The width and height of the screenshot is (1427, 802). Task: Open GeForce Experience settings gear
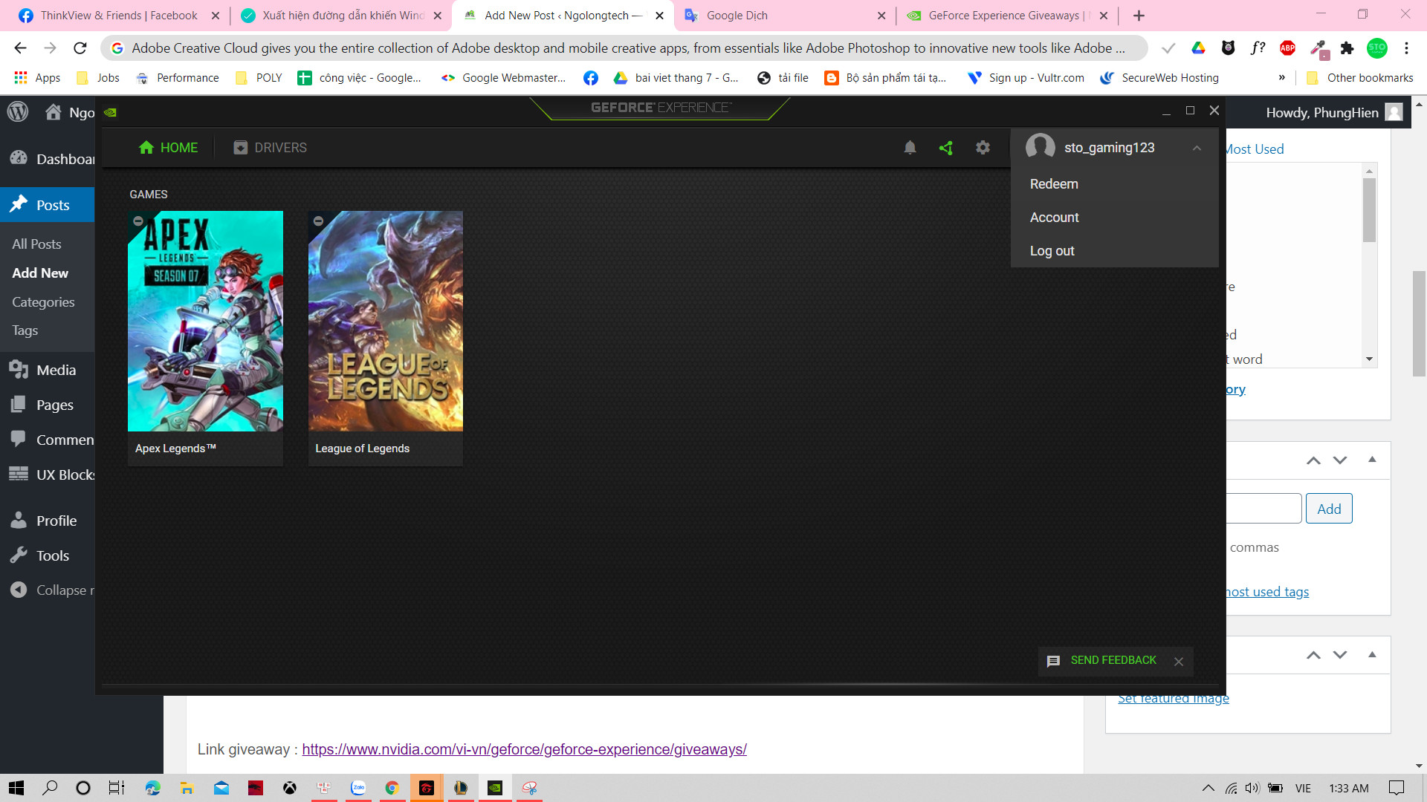click(x=983, y=148)
